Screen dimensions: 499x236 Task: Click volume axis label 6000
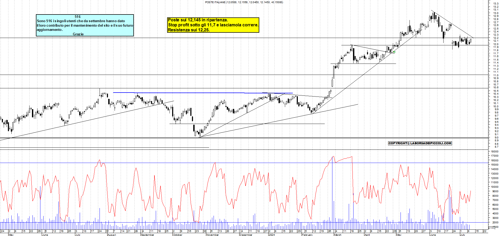click(495, 205)
